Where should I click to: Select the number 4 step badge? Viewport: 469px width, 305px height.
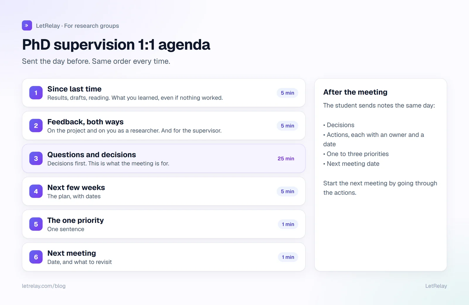click(x=36, y=191)
